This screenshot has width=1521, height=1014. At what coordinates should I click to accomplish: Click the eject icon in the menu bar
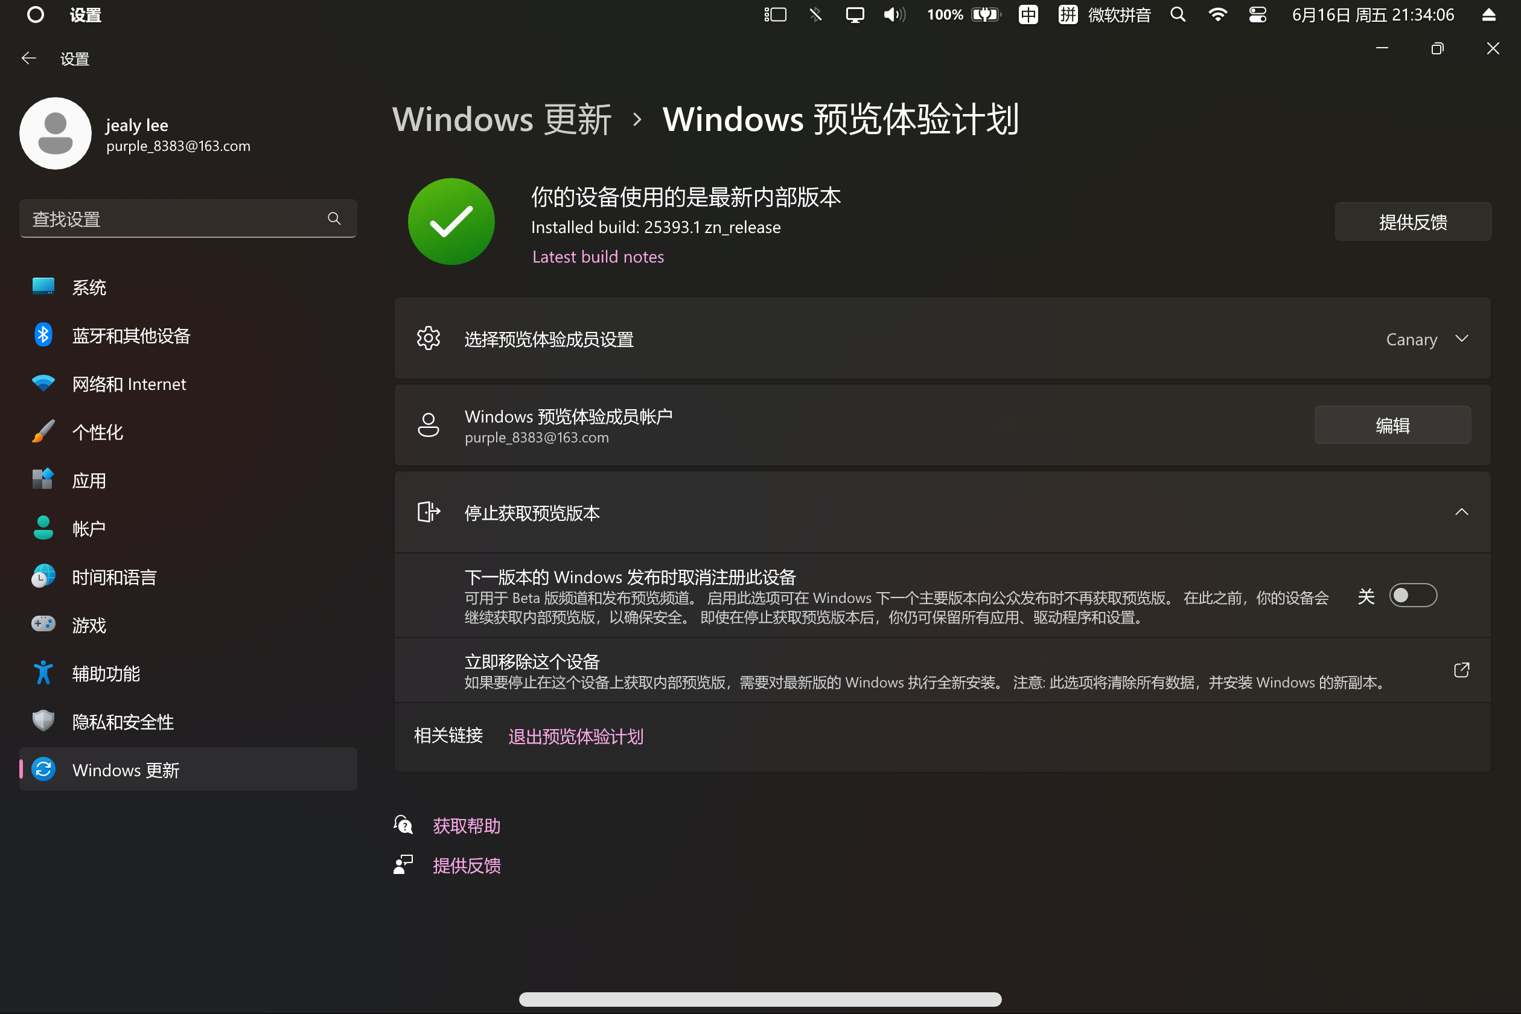click(1488, 14)
